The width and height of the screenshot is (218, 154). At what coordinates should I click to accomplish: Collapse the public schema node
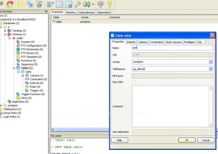(x=10, y=38)
